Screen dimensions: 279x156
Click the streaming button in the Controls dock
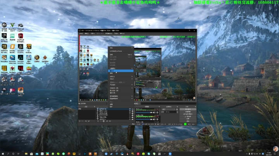coord(188,109)
